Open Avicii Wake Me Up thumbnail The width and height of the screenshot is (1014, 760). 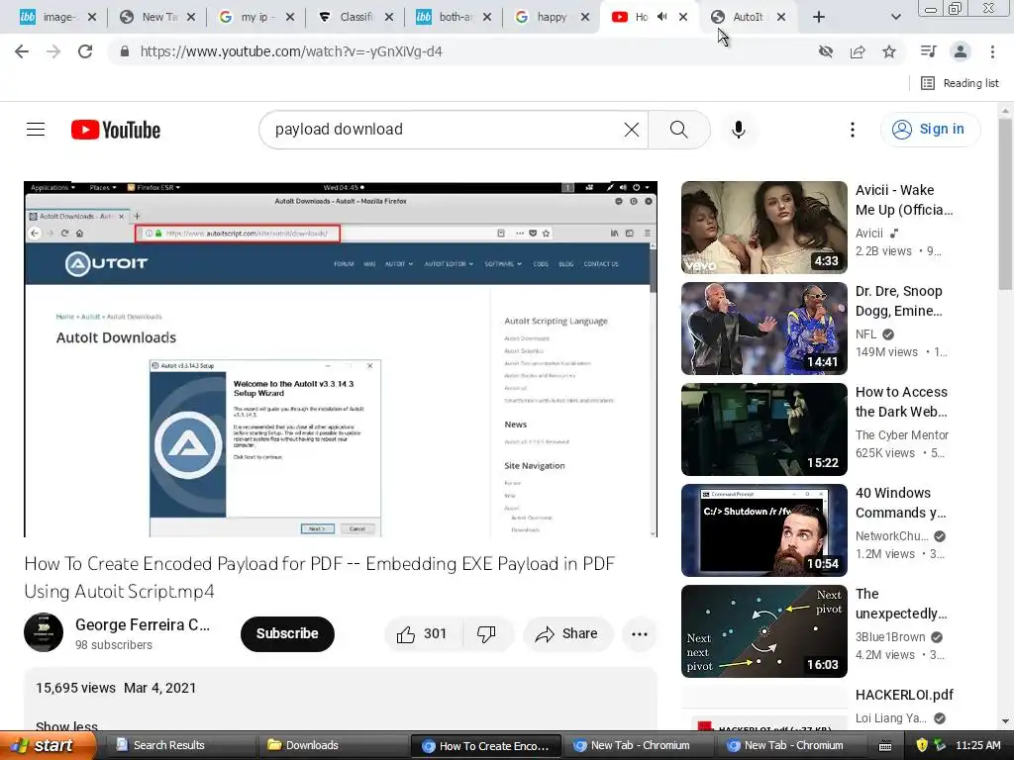[763, 228]
